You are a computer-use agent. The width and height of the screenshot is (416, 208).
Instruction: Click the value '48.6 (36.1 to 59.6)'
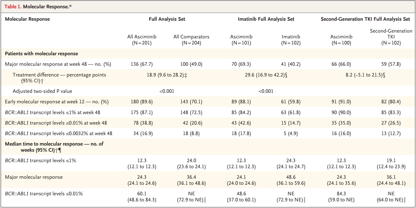(291, 180)
